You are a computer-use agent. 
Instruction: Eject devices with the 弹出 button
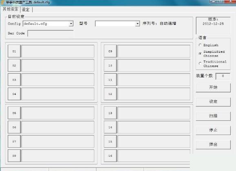pyautogui.click(x=213, y=144)
